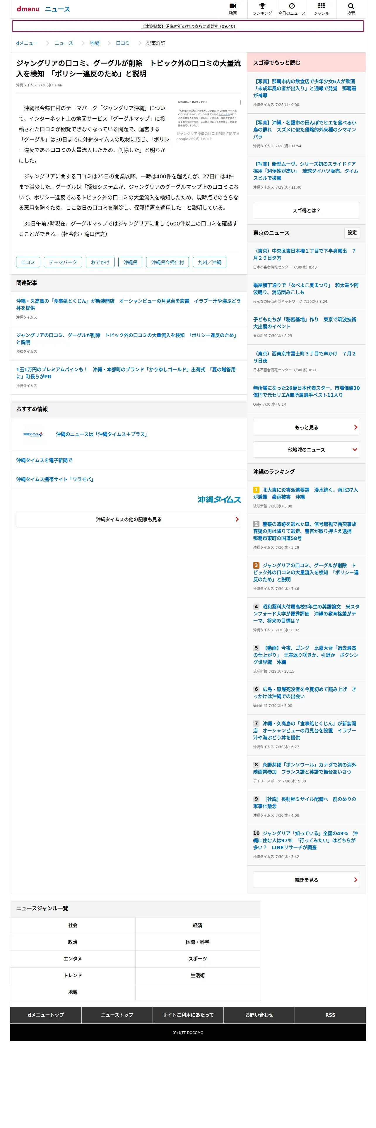Open the tsunami warning banner 津波警報
Image resolution: width=376 pixels, height=1128 pixels.
188,26
